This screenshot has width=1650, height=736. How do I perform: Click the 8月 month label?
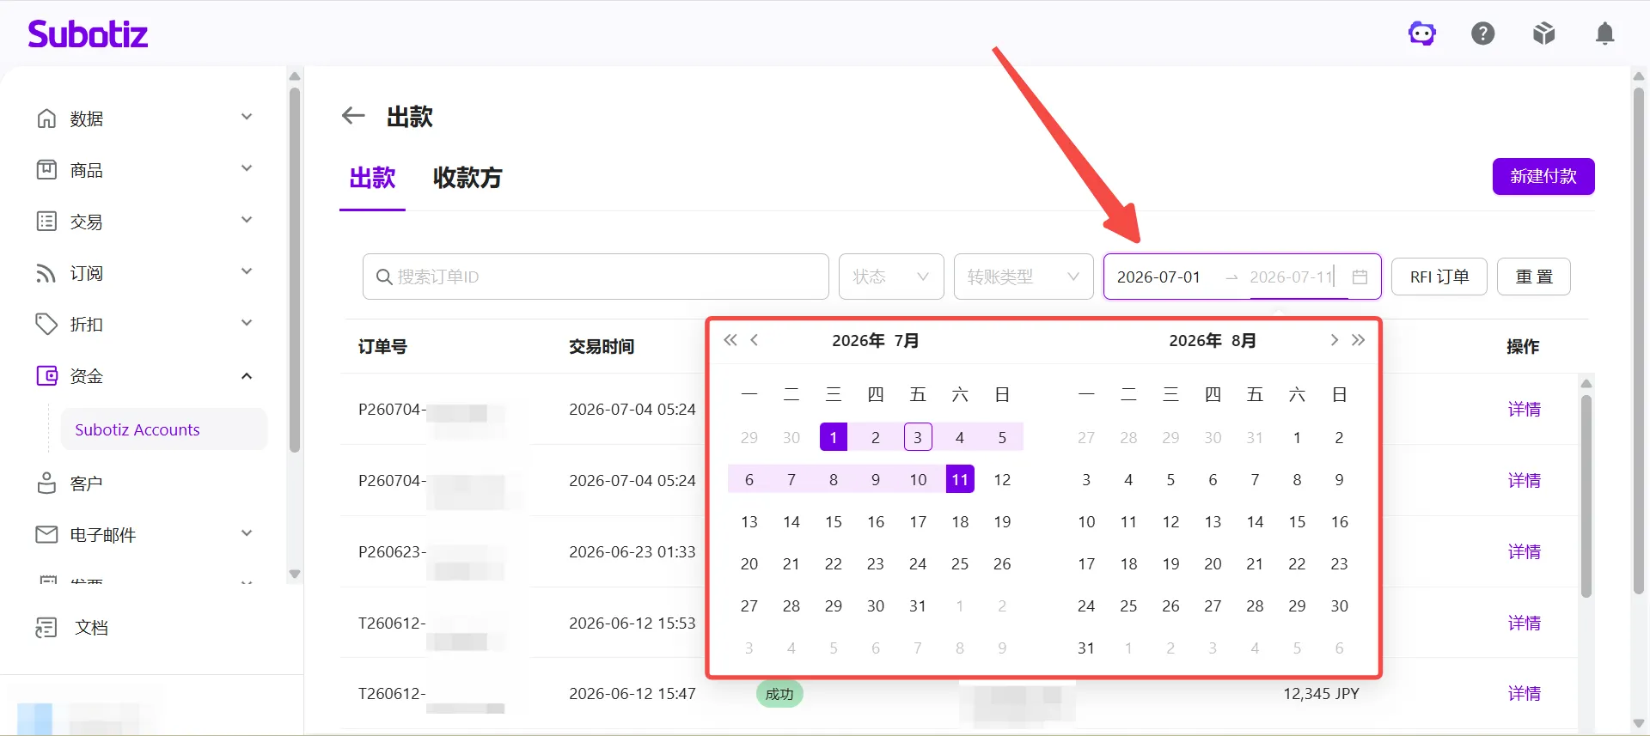(x=1244, y=340)
